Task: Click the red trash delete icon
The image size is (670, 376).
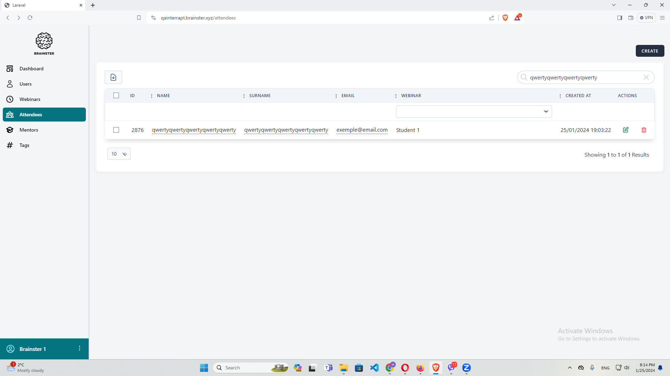Action: 644,130
